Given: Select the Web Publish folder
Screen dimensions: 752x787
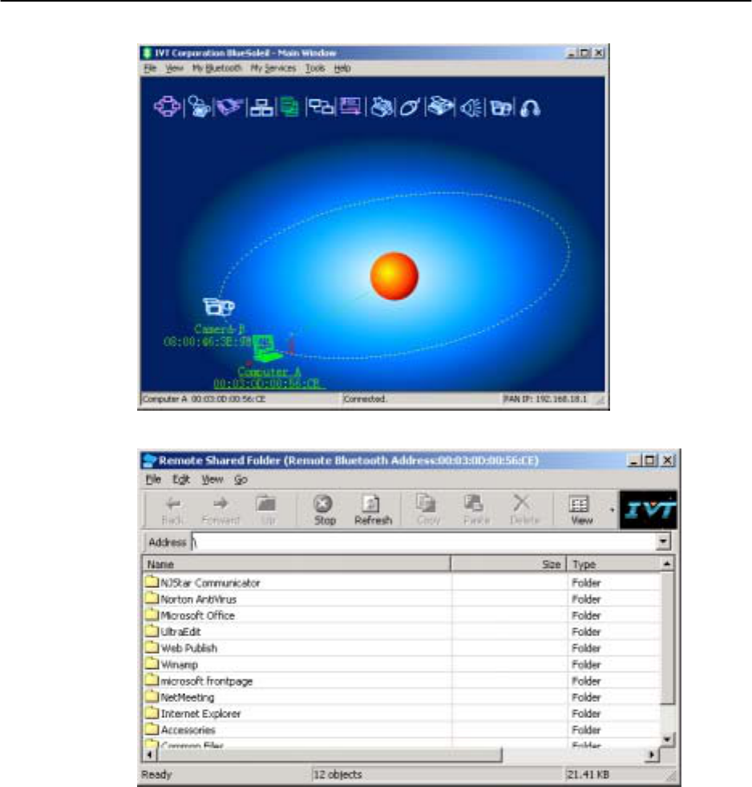Looking at the screenshot, I should click(x=181, y=648).
